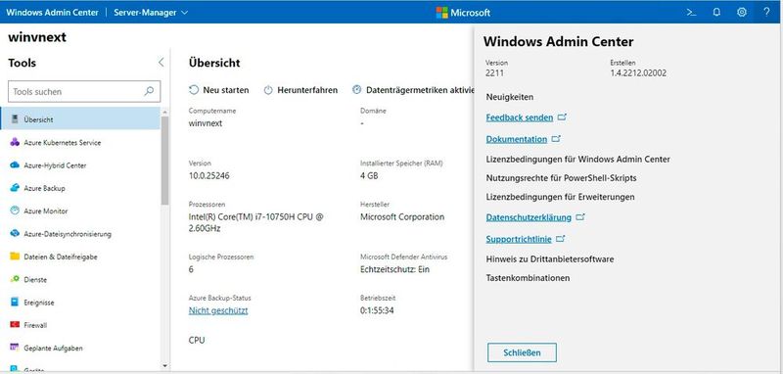Open settings gear icon
This screenshot has height=374, width=783.
coord(742,13)
